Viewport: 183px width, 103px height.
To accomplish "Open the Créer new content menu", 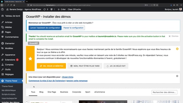I will tap(62, 9).
